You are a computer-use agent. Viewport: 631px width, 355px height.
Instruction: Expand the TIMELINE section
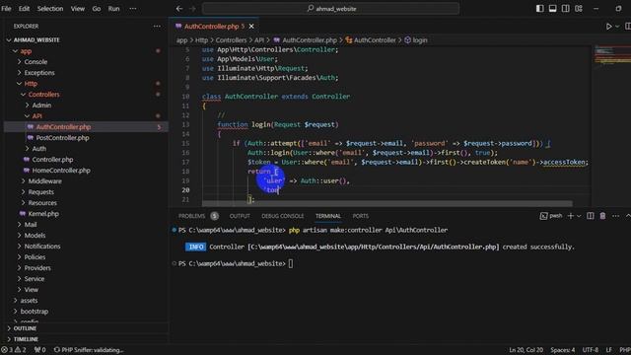tap(26, 339)
